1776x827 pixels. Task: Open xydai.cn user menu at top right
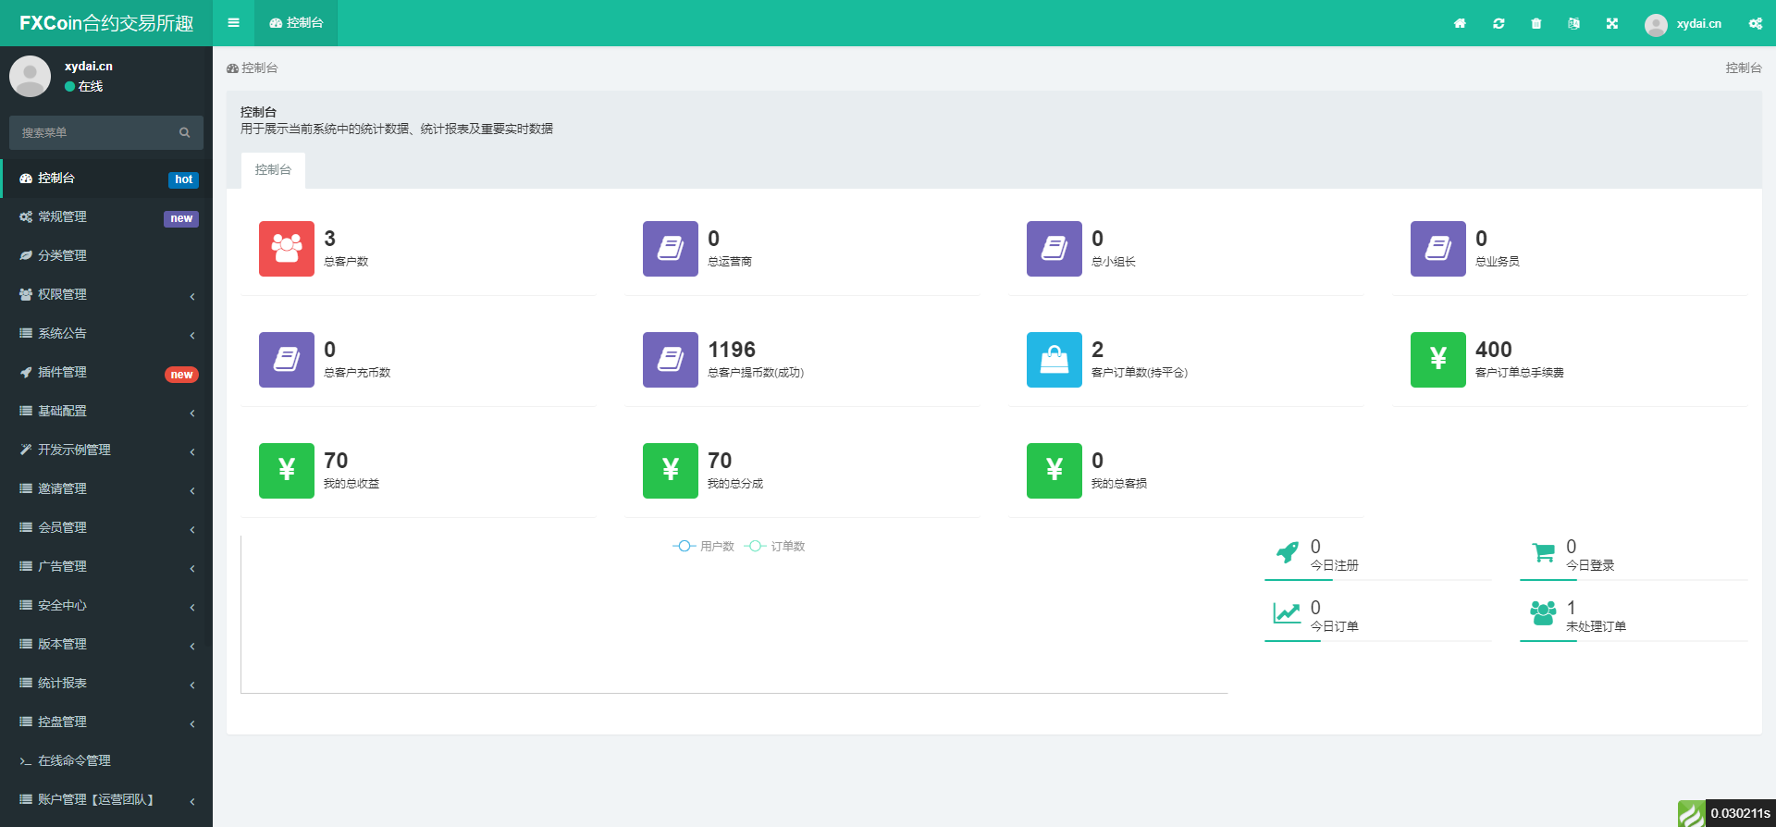point(1683,23)
